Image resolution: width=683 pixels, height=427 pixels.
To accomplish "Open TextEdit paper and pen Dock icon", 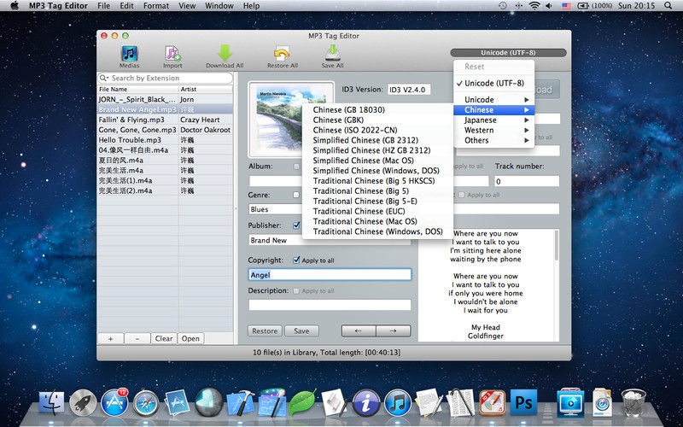I will click(x=429, y=402).
